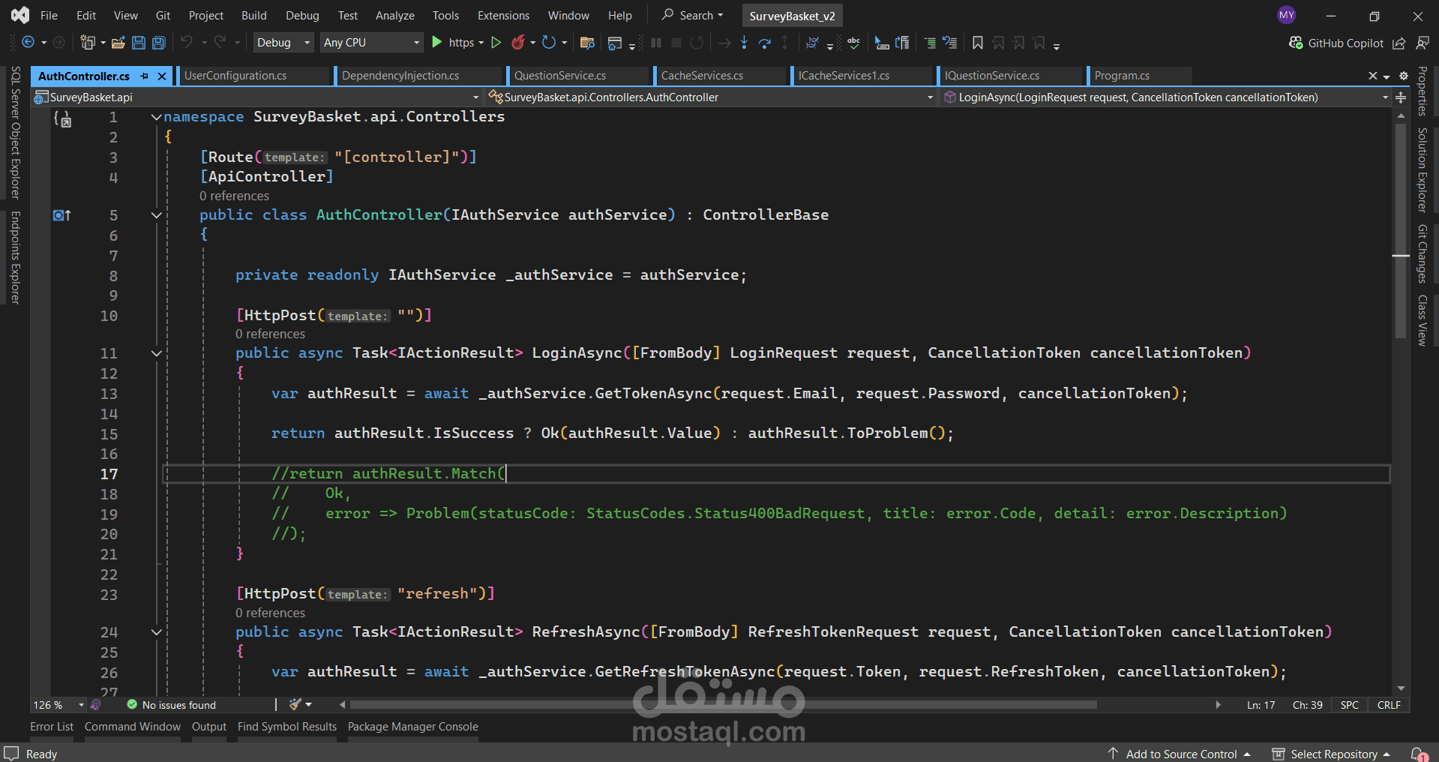Click the abc spell checker icon
The height and width of the screenshot is (762, 1439).
click(x=854, y=43)
